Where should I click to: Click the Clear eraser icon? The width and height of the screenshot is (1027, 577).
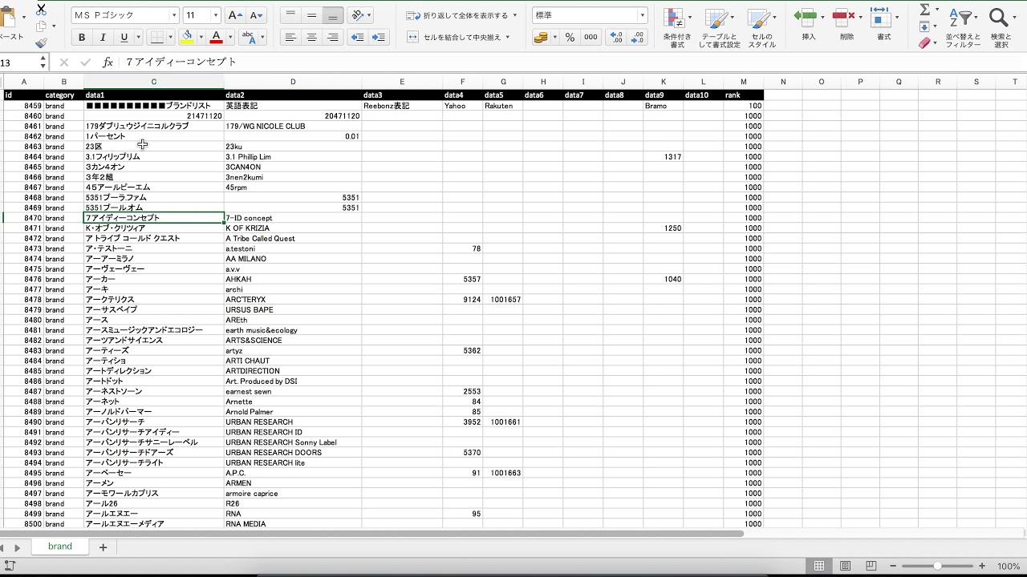tap(925, 43)
